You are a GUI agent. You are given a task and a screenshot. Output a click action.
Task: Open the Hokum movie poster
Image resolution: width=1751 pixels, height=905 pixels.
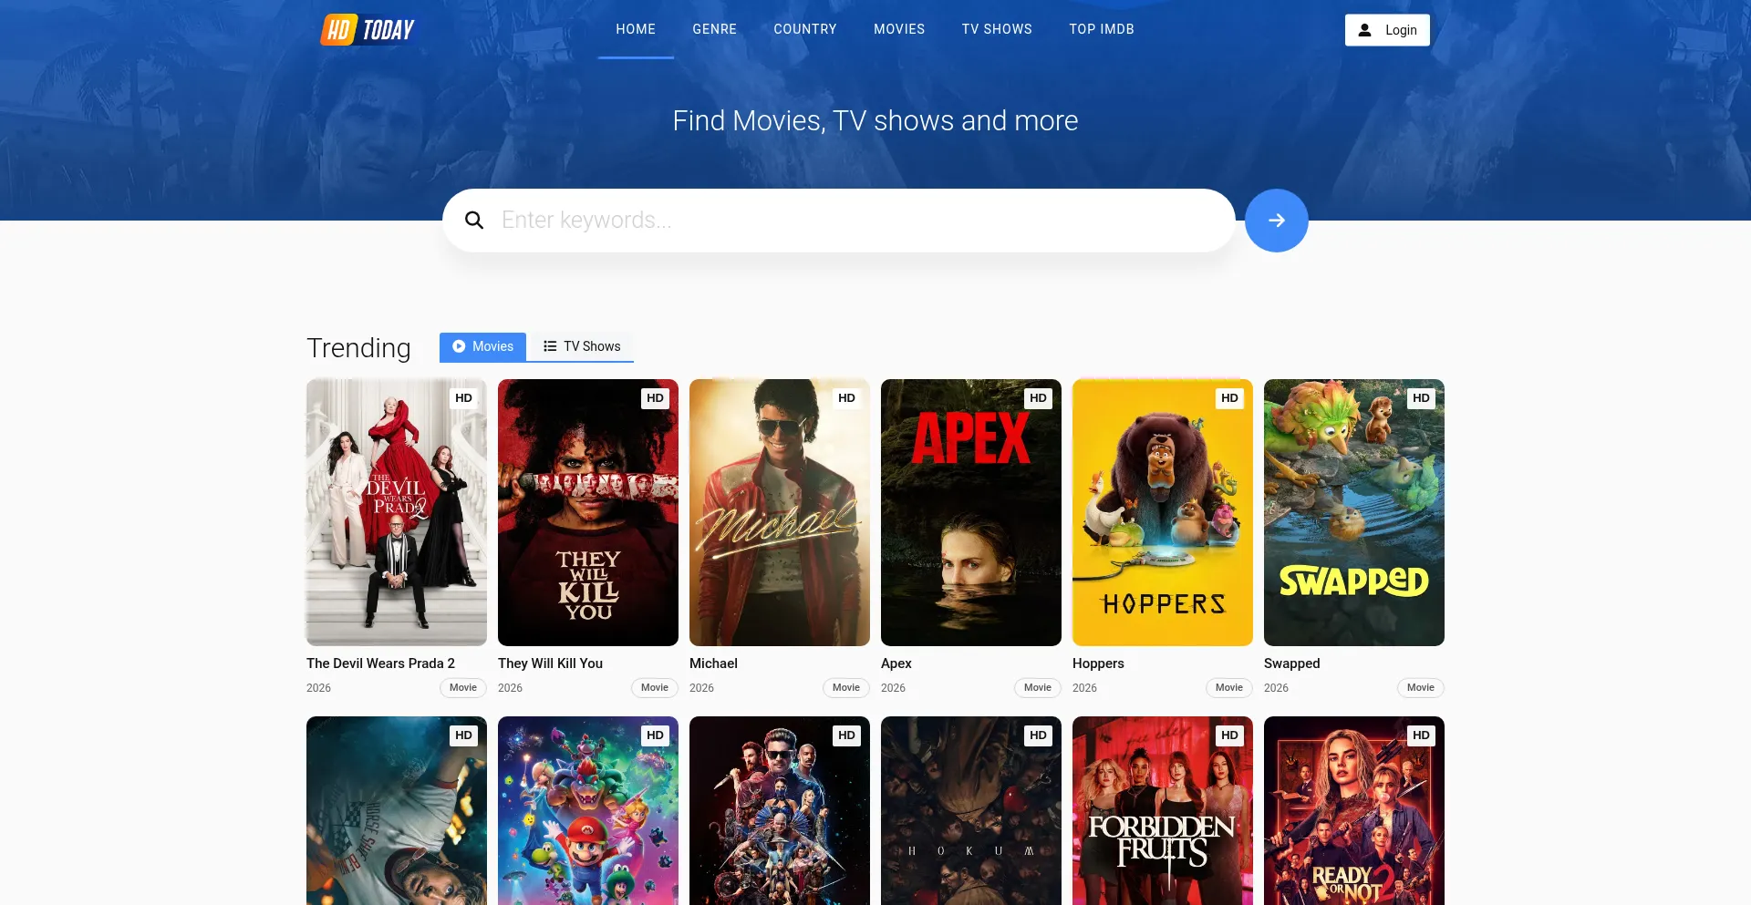click(x=971, y=810)
